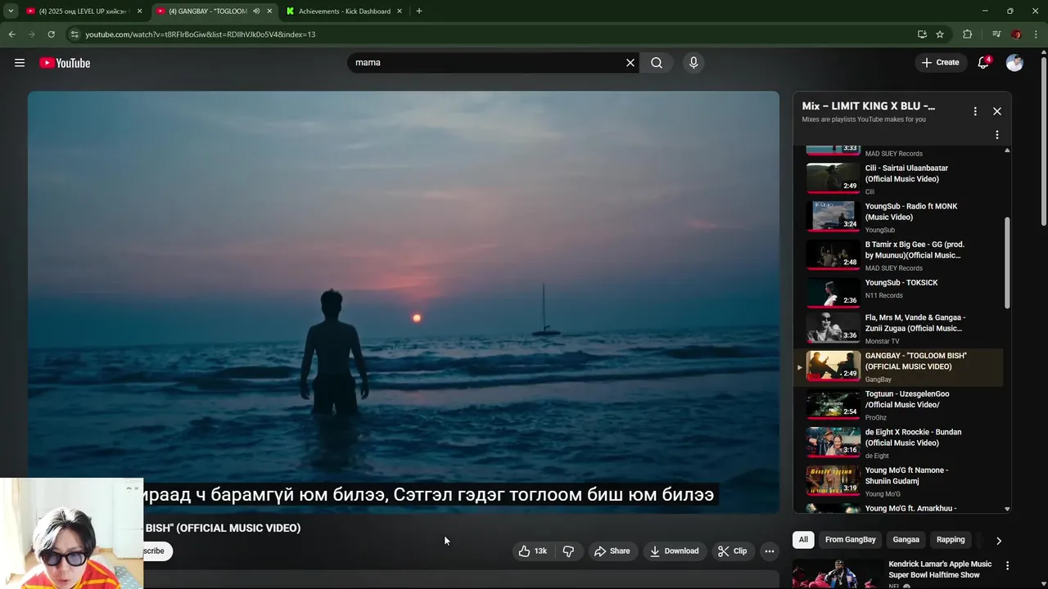This screenshot has height=589, width=1048.
Task: Start voice search with the microphone
Action: click(693, 63)
